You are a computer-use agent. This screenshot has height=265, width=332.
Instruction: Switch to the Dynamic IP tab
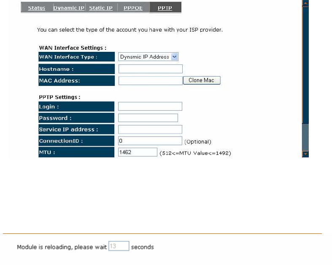[69, 8]
